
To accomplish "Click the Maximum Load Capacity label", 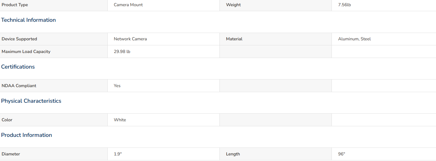I will point(26,52).
